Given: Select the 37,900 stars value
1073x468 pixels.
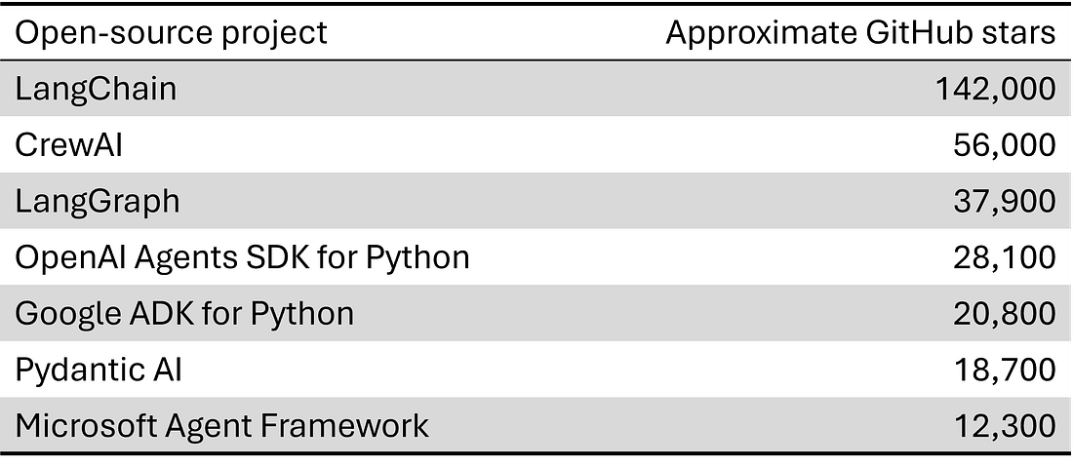Looking at the screenshot, I should pyautogui.click(x=1005, y=202).
